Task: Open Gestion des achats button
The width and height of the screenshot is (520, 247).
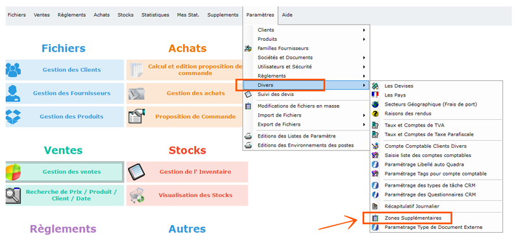Action: (187, 93)
